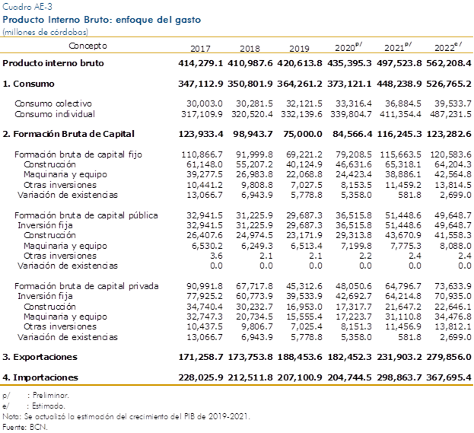Viewport: 474px width, 433px height.
Task: Click the 'Consumo colectivo' row label
Action: [53, 103]
